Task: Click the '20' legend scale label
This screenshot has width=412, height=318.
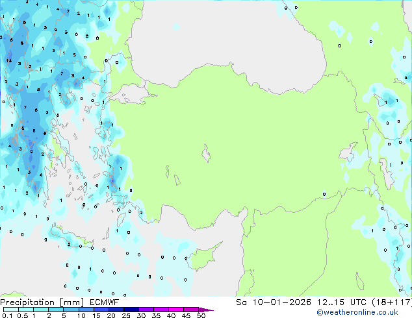Action: pos(111,315)
